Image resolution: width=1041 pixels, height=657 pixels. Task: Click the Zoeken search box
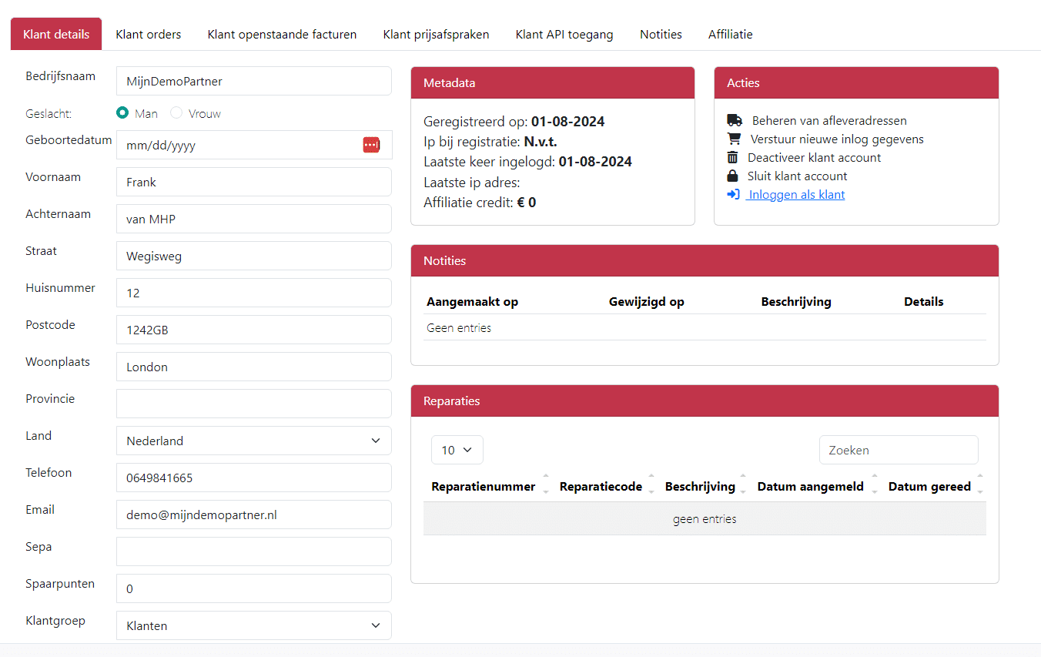click(899, 451)
